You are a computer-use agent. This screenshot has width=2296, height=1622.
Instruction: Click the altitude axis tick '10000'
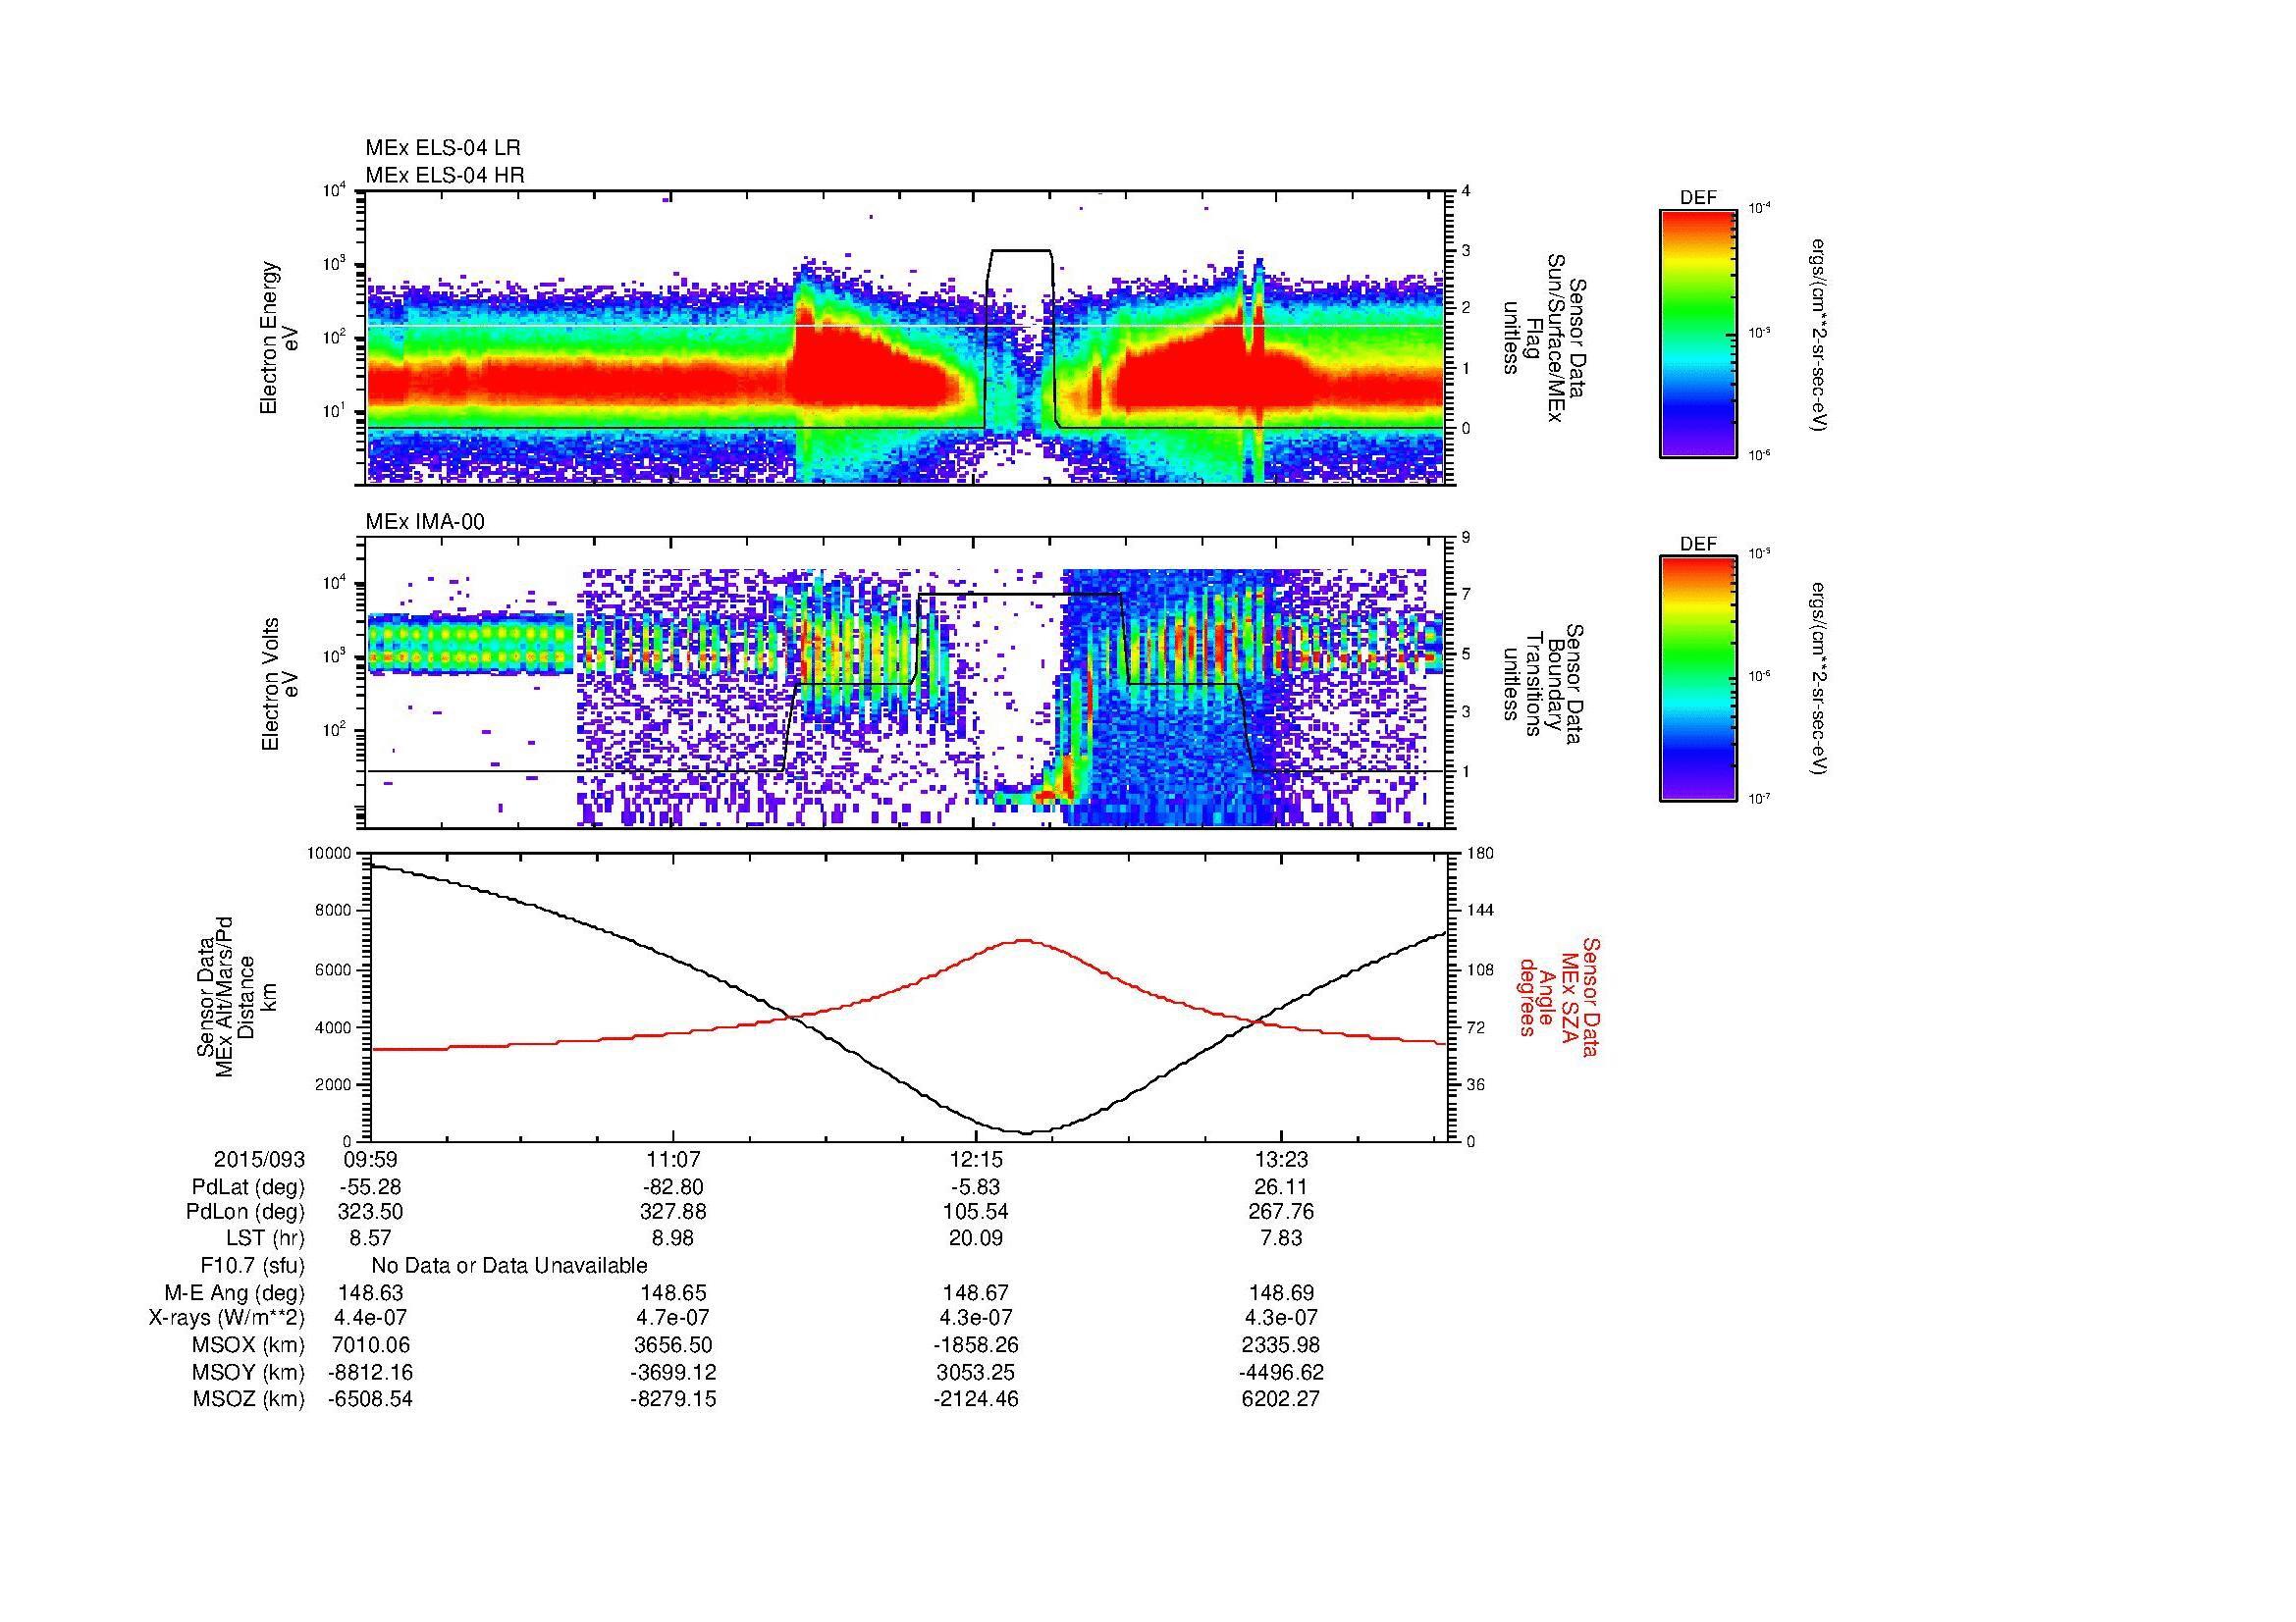coord(331,854)
